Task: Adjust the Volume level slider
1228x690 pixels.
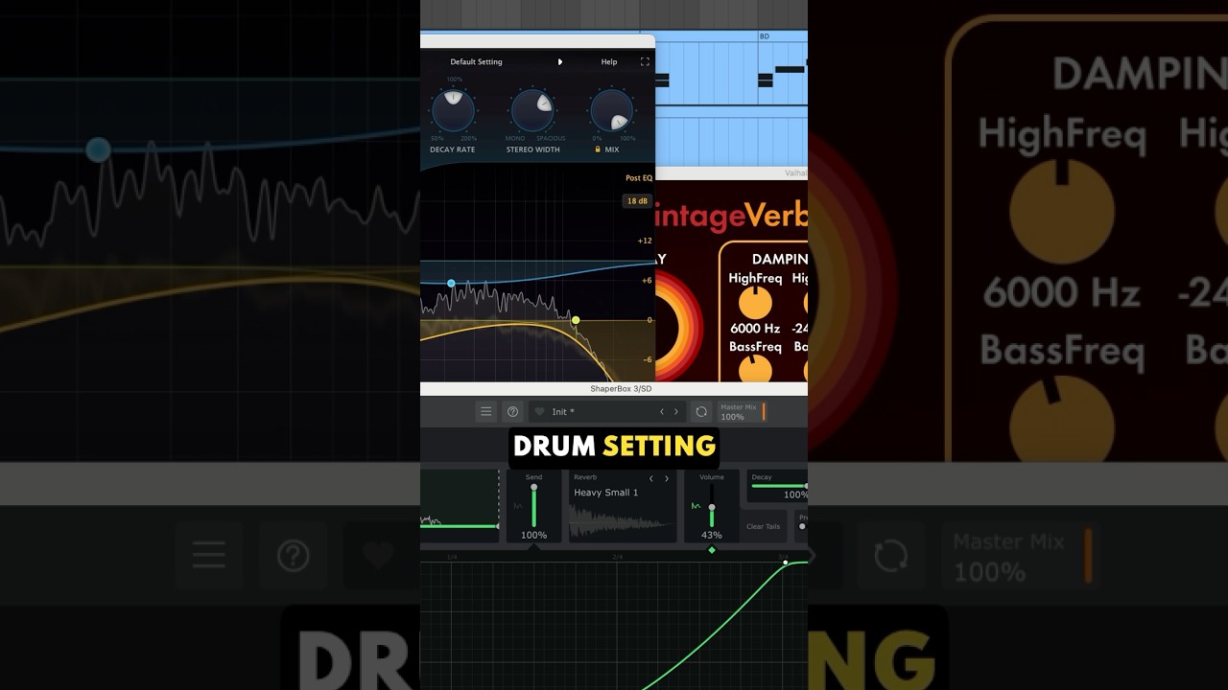Action: [711, 505]
